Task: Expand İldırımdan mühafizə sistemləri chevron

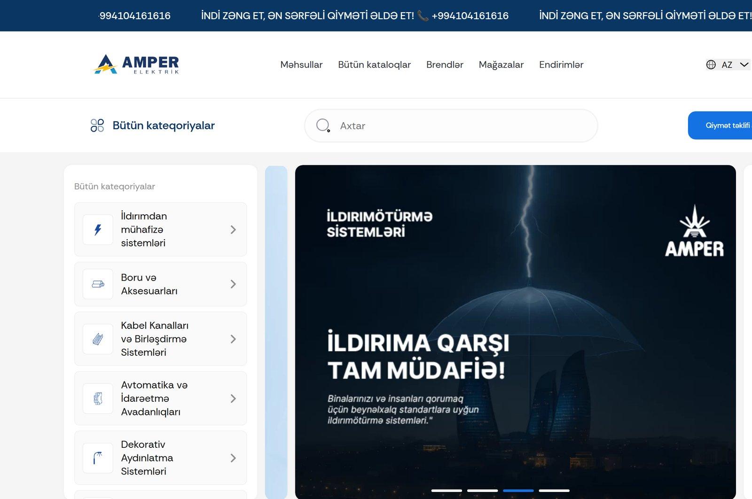Action: click(x=233, y=230)
